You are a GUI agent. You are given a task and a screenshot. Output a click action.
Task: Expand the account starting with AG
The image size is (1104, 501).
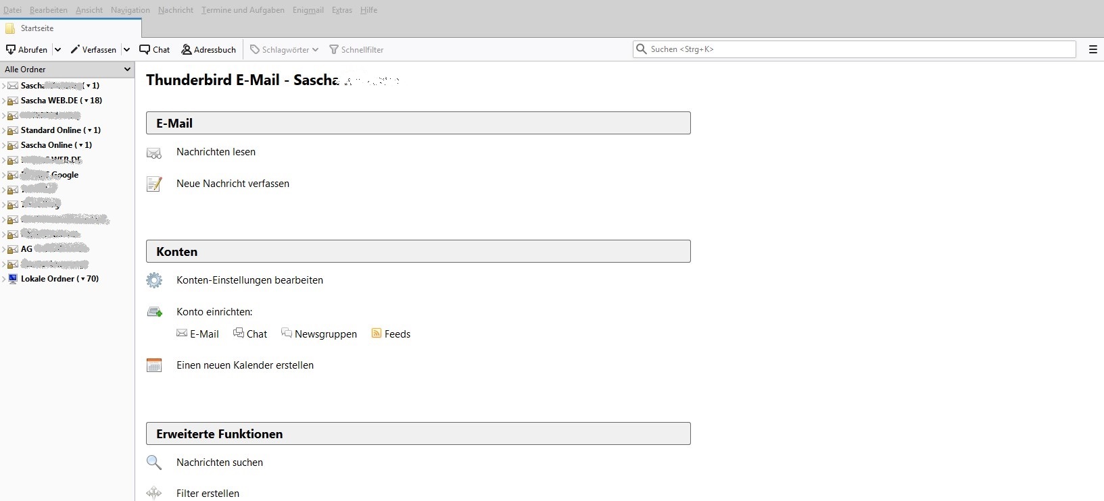point(3,249)
